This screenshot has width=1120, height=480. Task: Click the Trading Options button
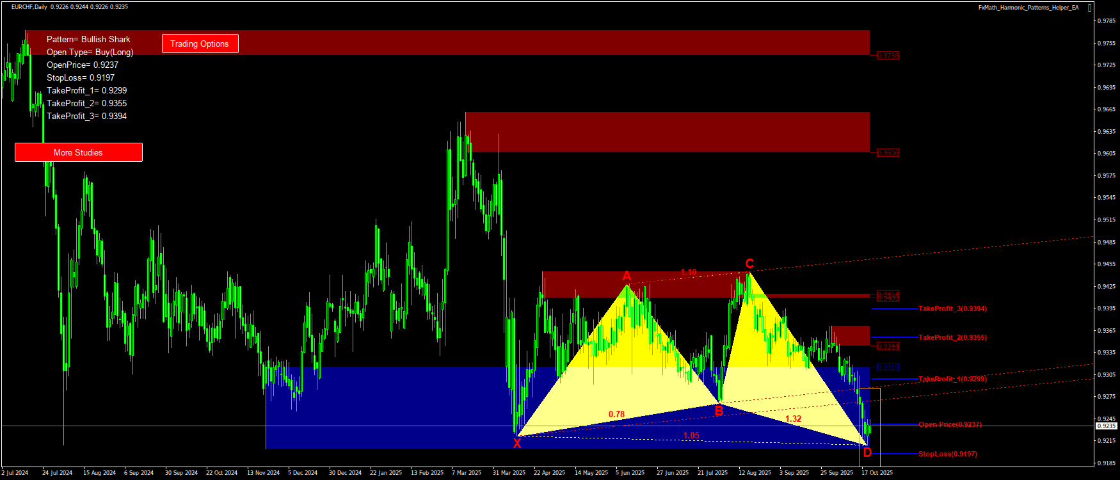pos(200,44)
